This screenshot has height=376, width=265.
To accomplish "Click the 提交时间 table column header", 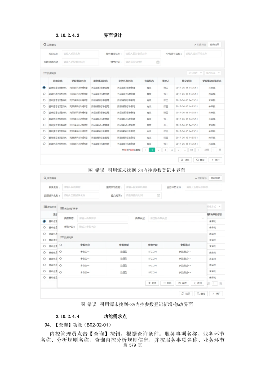I will pyautogui.click(x=187, y=81).
